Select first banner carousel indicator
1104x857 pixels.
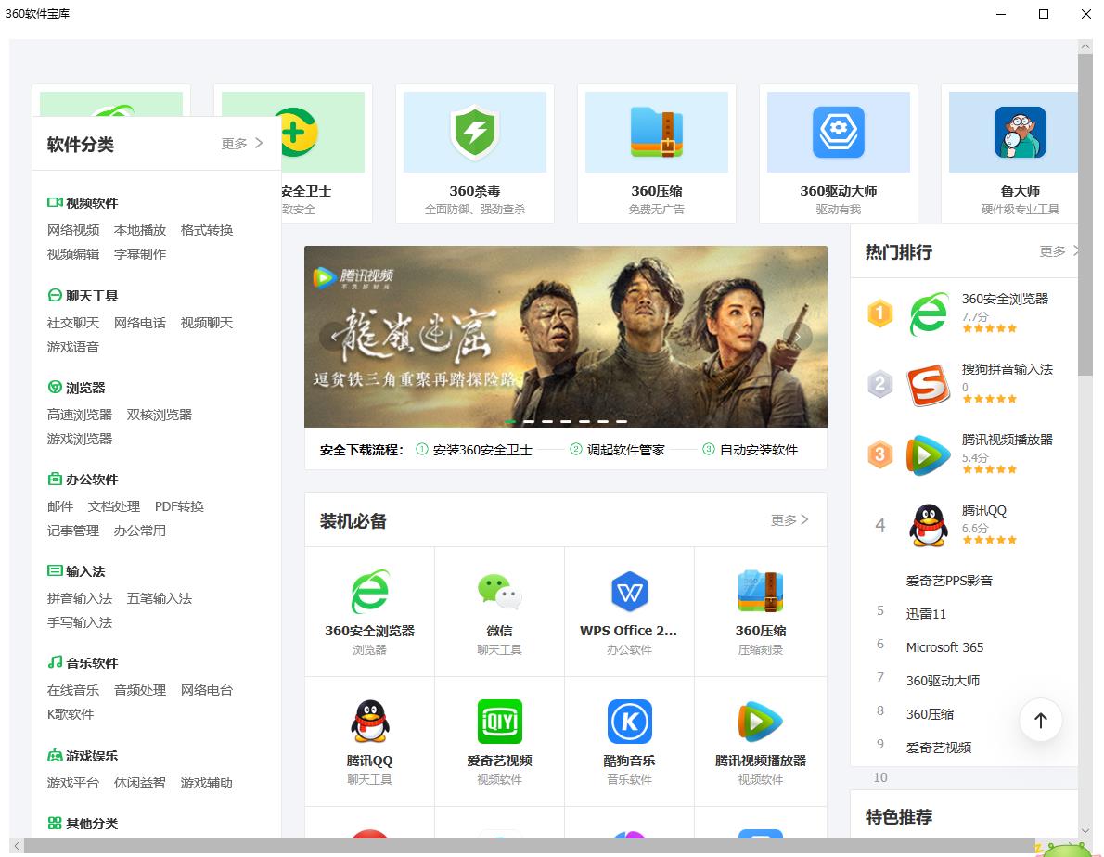(x=510, y=421)
